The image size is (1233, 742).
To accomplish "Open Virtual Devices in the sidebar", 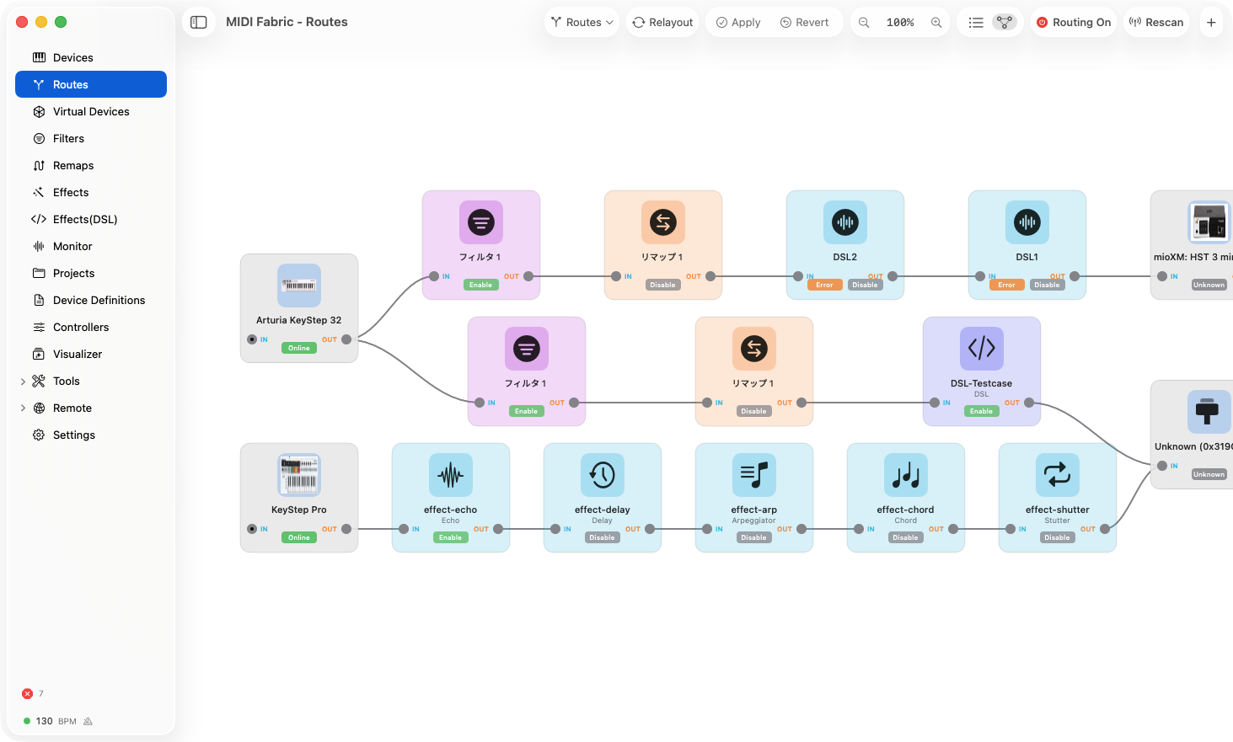I will (x=91, y=112).
